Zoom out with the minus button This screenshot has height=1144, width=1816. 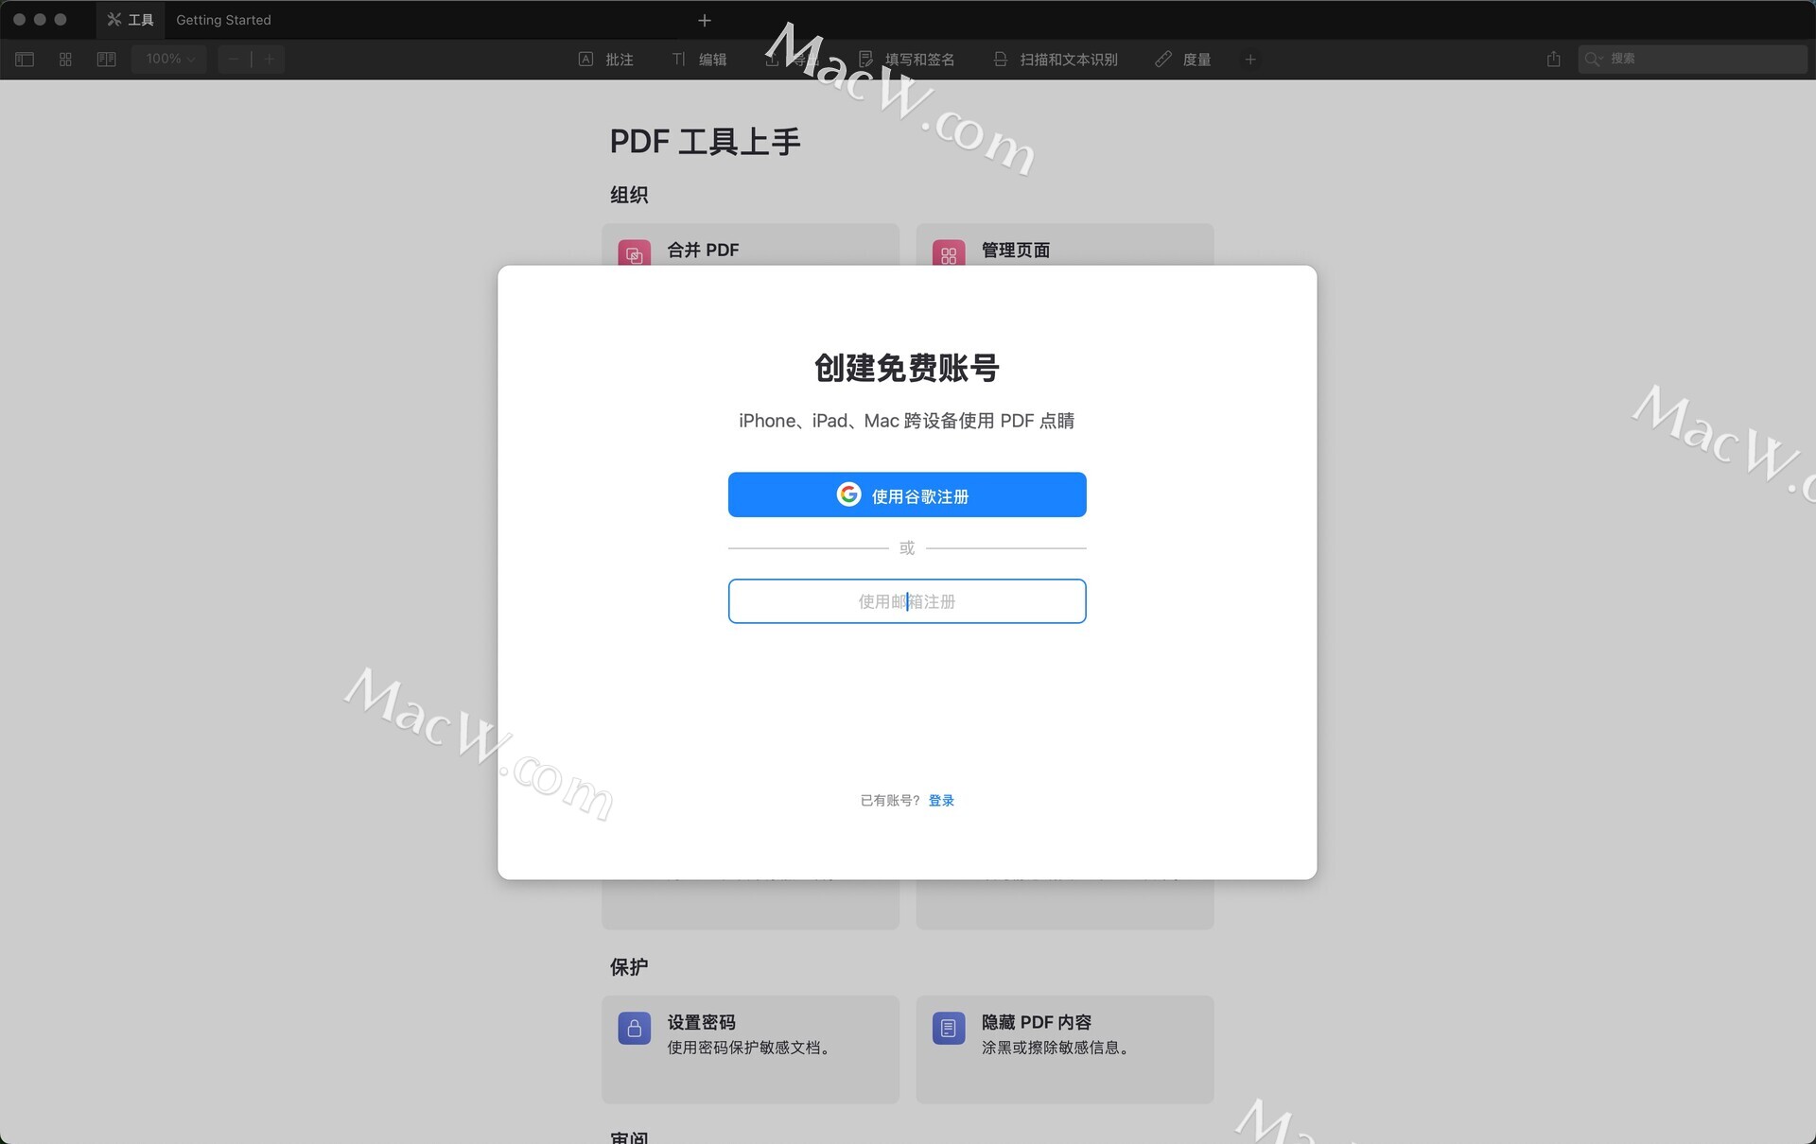click(x=234, y=59)
